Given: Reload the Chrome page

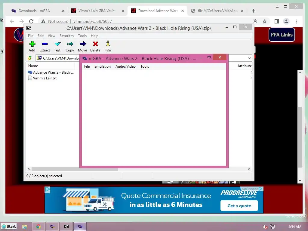Looking at the screenshot, I should 31,21.
